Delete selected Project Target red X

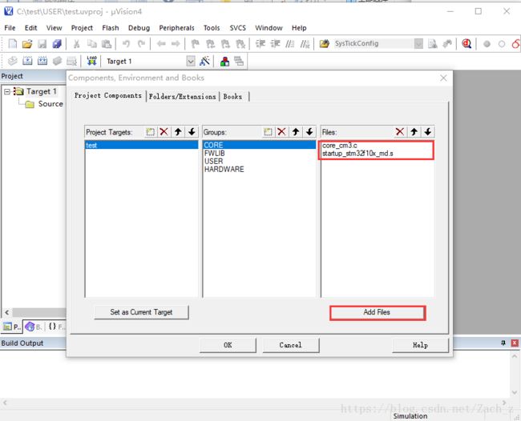(164, 132)
